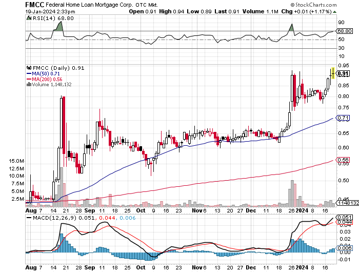
Task: Click the -0.01 label on the MACD axis
Action: (344, 259)
